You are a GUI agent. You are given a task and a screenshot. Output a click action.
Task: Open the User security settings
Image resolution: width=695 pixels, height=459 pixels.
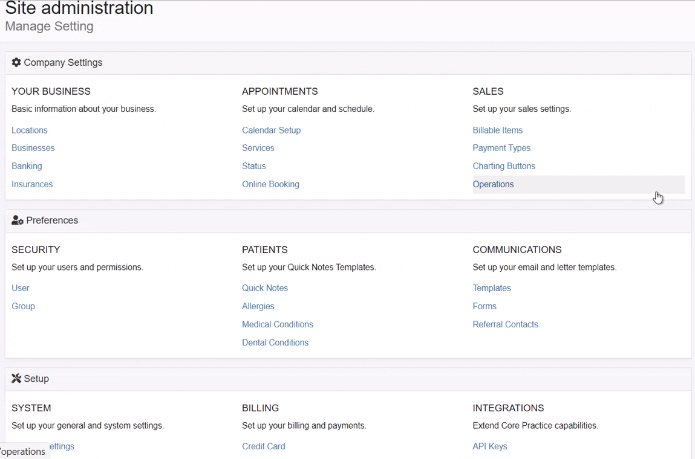coord(21,288)
